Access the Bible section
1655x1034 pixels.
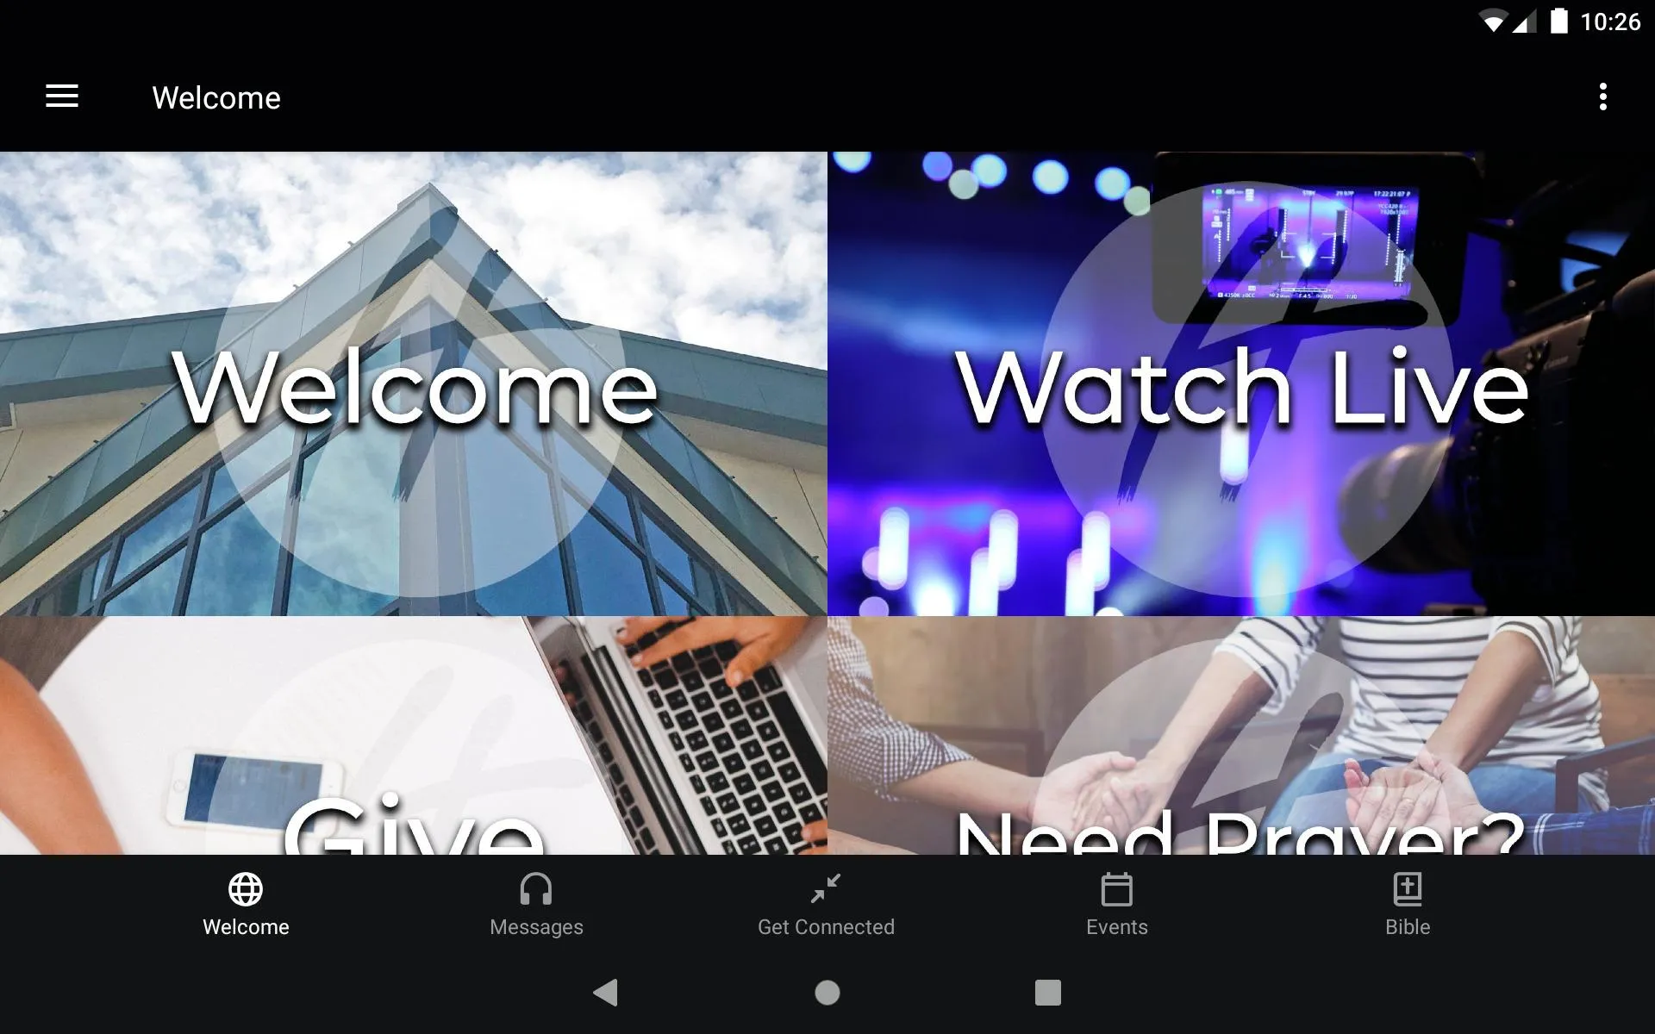click(1405, 903)
